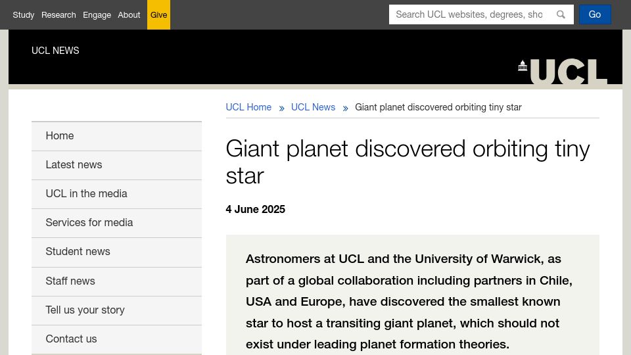Click the Go search button

click(x=595, y=14)
